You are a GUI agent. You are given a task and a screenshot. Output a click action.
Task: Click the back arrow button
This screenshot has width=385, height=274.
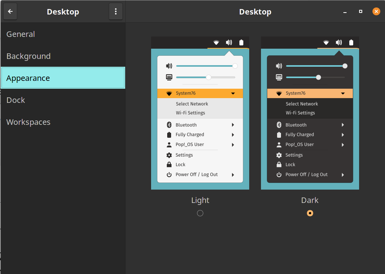pos(10,11)
